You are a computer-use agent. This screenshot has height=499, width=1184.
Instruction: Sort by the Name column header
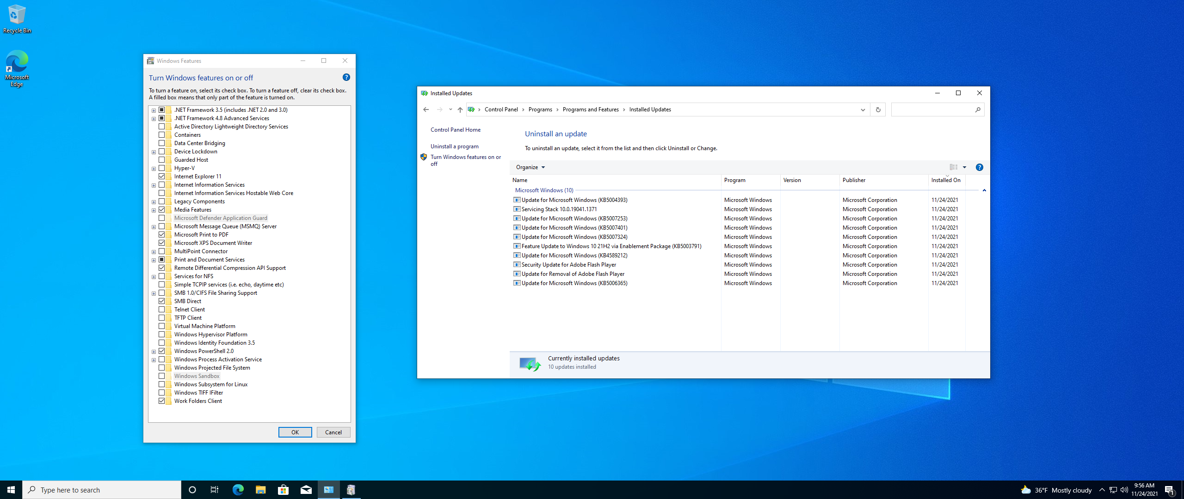(615, 180)
